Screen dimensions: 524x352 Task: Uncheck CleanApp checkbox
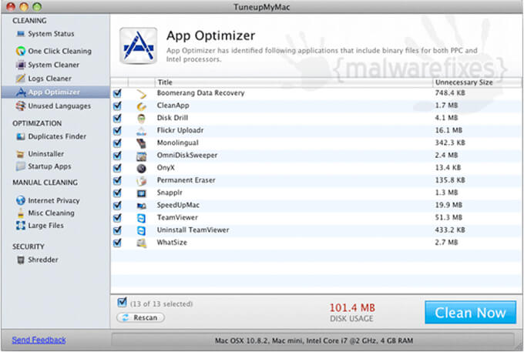coord(117,106)
